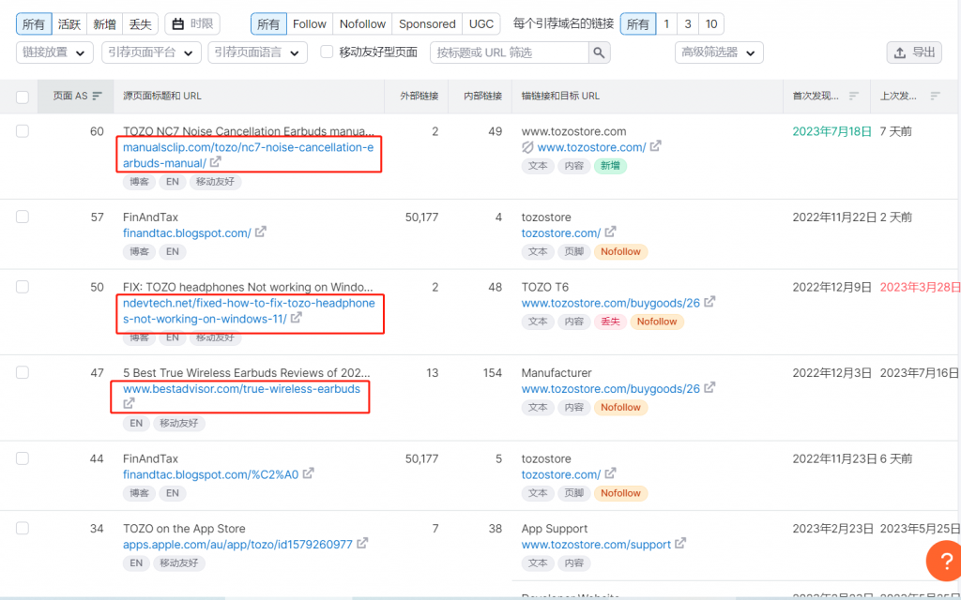Open the 高级筛选器 dropdown

[x=719, y=52]
